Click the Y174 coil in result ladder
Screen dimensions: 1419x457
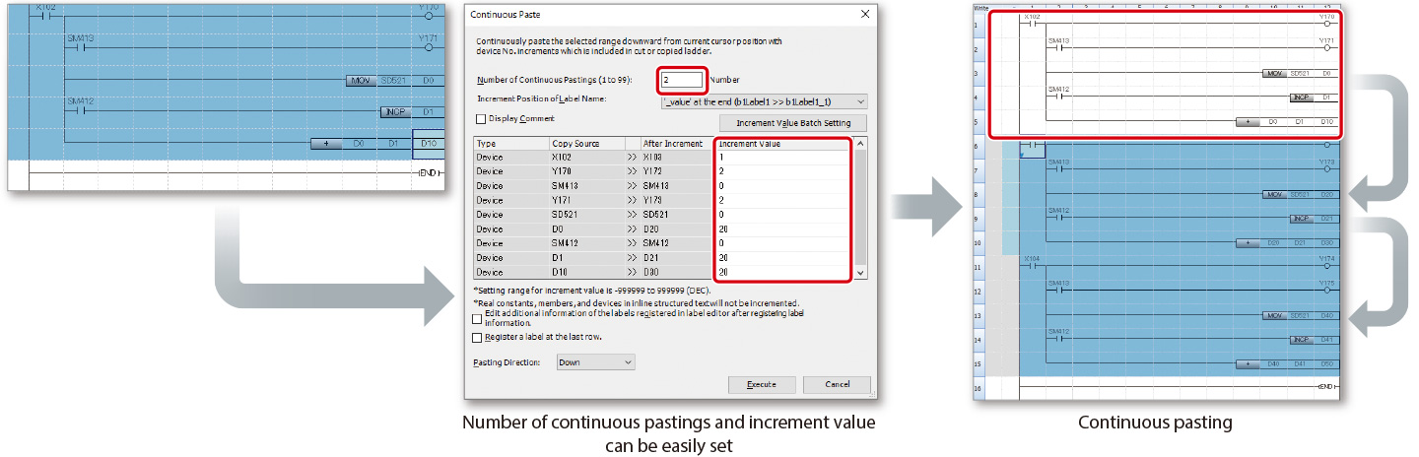point(1326,268)
